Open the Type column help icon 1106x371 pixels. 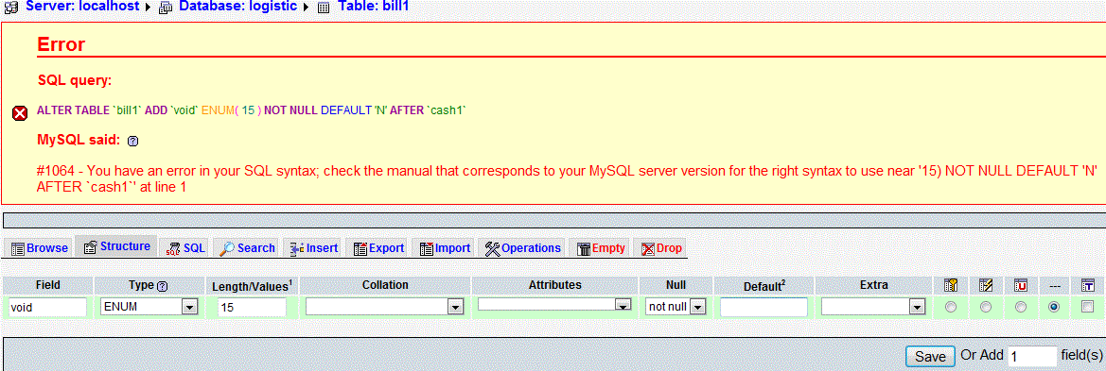coord(162,287)
